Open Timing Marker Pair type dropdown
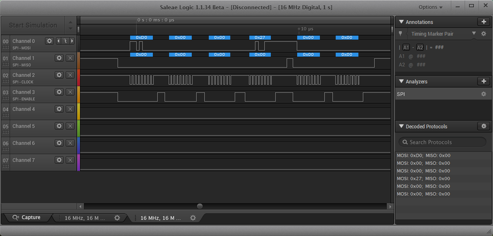Viewport: 493px width, 236px height. (x=474, y=34)
